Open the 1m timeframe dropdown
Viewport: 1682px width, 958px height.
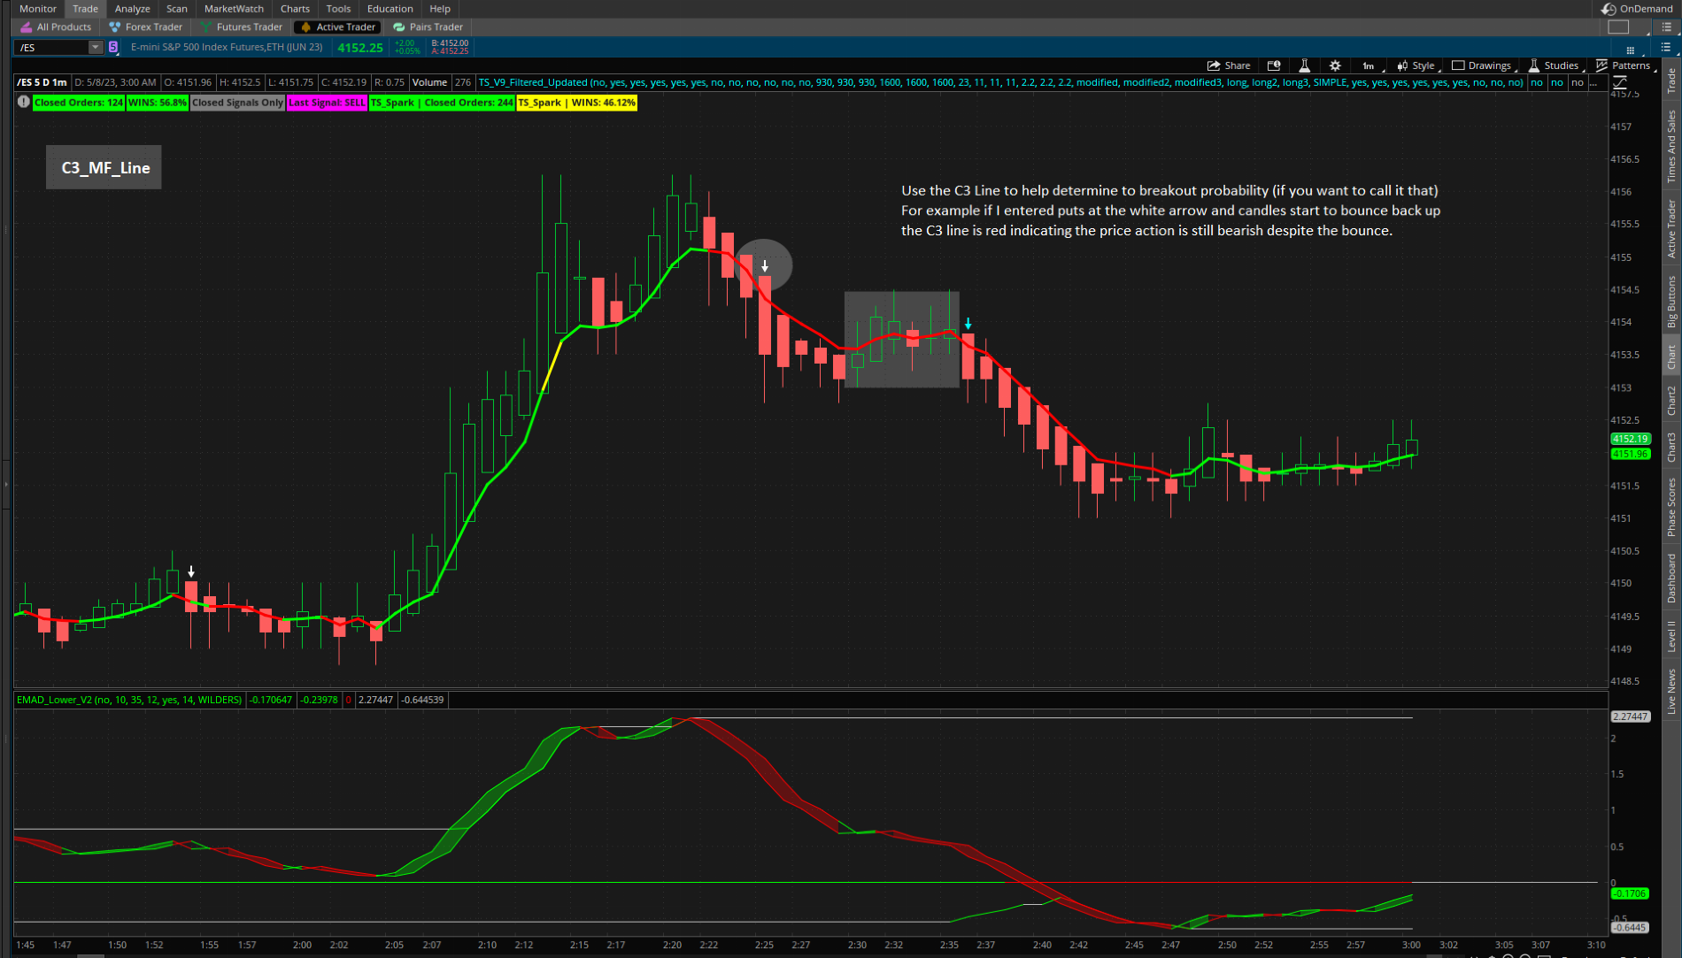(1369, 65)
